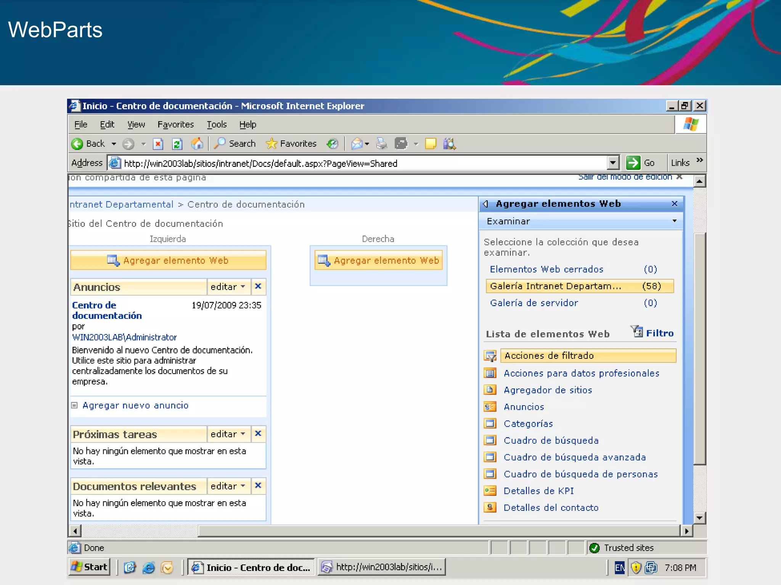Click the Forward navigation arrow
Viewport: 781px width, 585px height.
tap(128, 144)
